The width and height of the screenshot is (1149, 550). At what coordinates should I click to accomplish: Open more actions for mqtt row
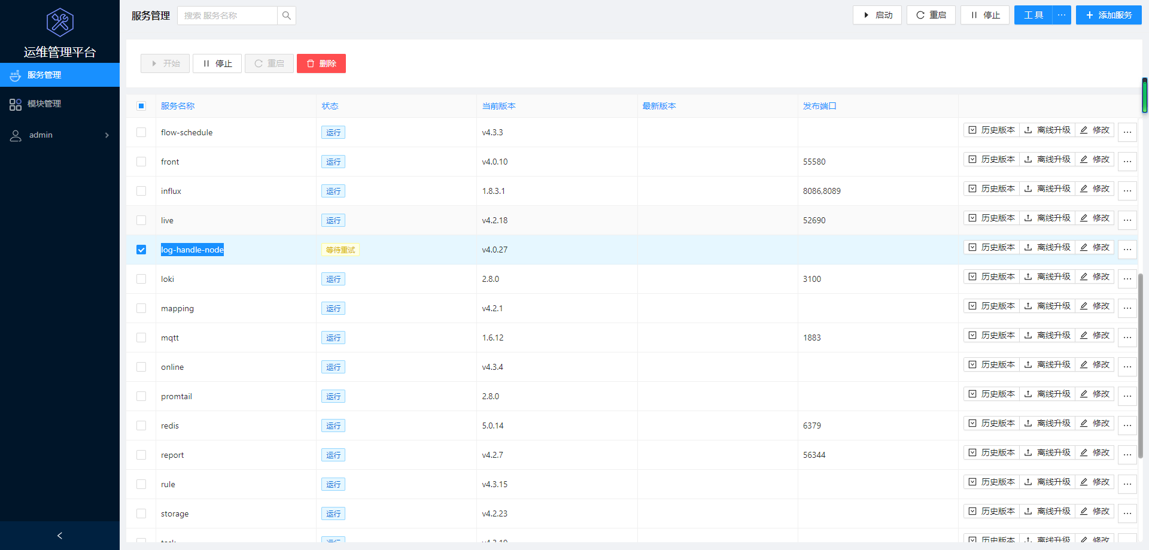pyautogui.click(x=1127, y=338)
